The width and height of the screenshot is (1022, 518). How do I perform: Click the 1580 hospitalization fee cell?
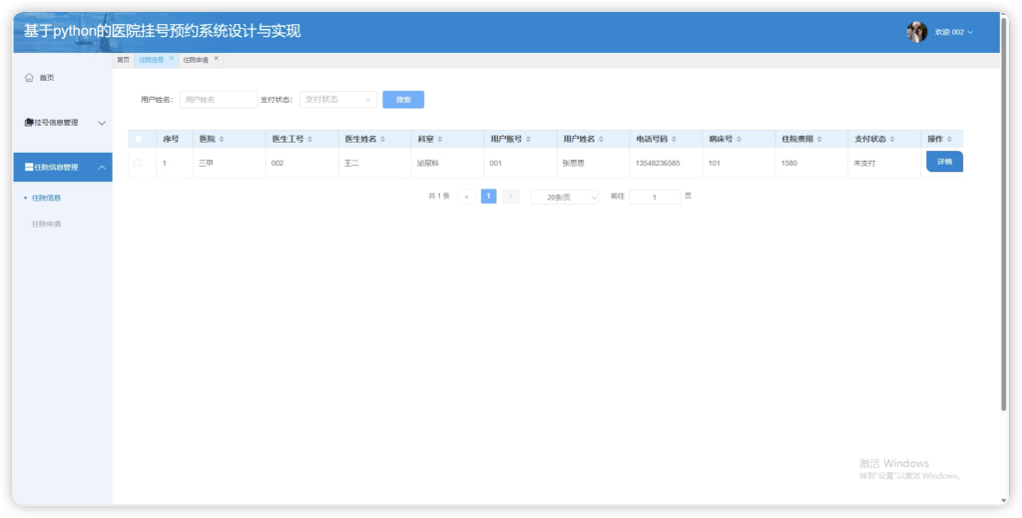tap(788, 164)
